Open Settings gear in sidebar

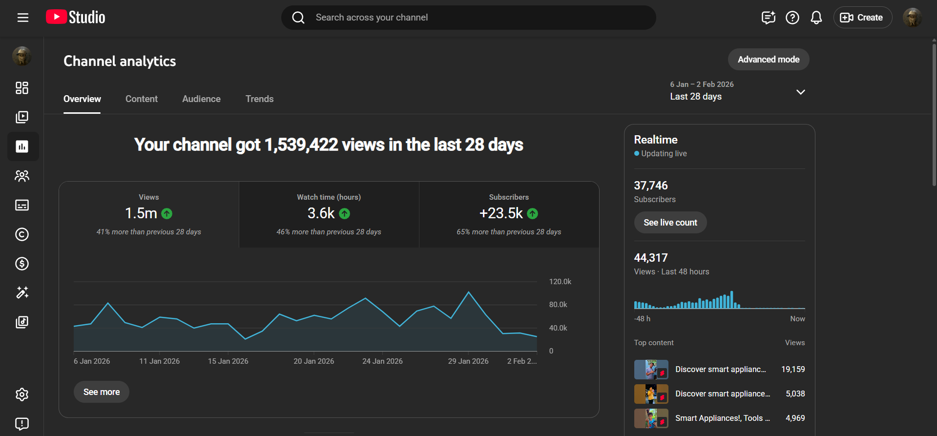[22, 394]
